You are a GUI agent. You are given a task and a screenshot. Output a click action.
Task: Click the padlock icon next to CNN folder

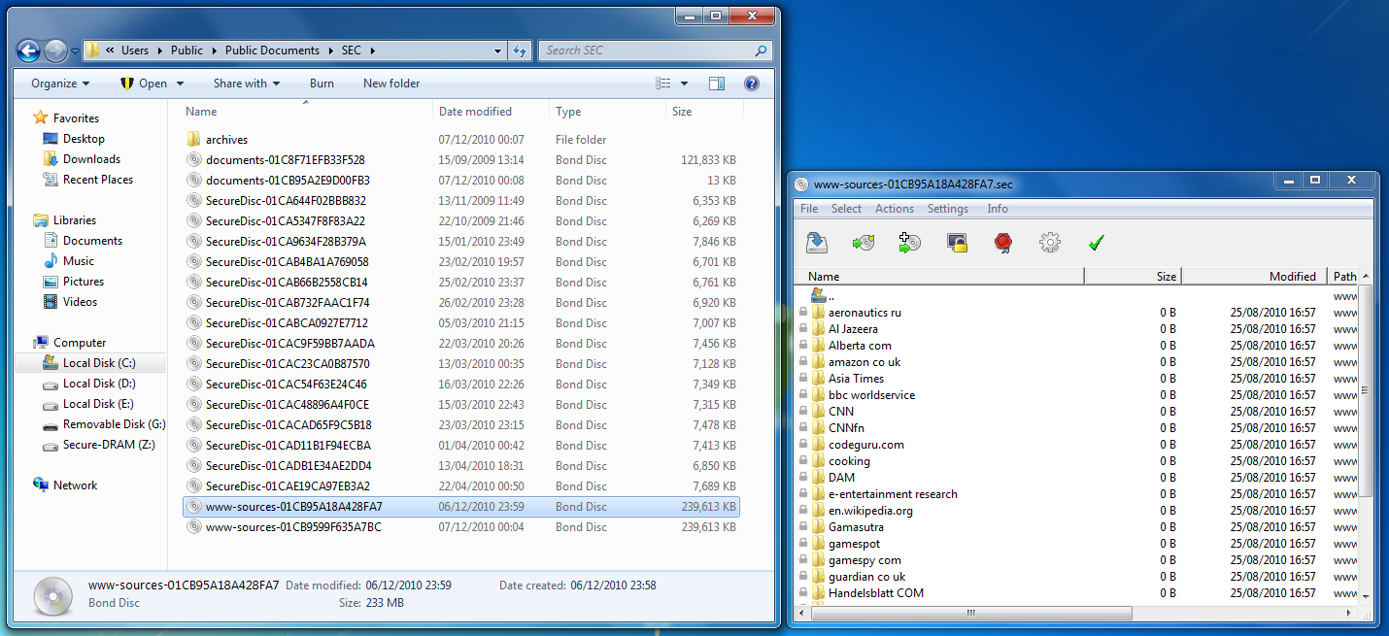click(803, 411)
